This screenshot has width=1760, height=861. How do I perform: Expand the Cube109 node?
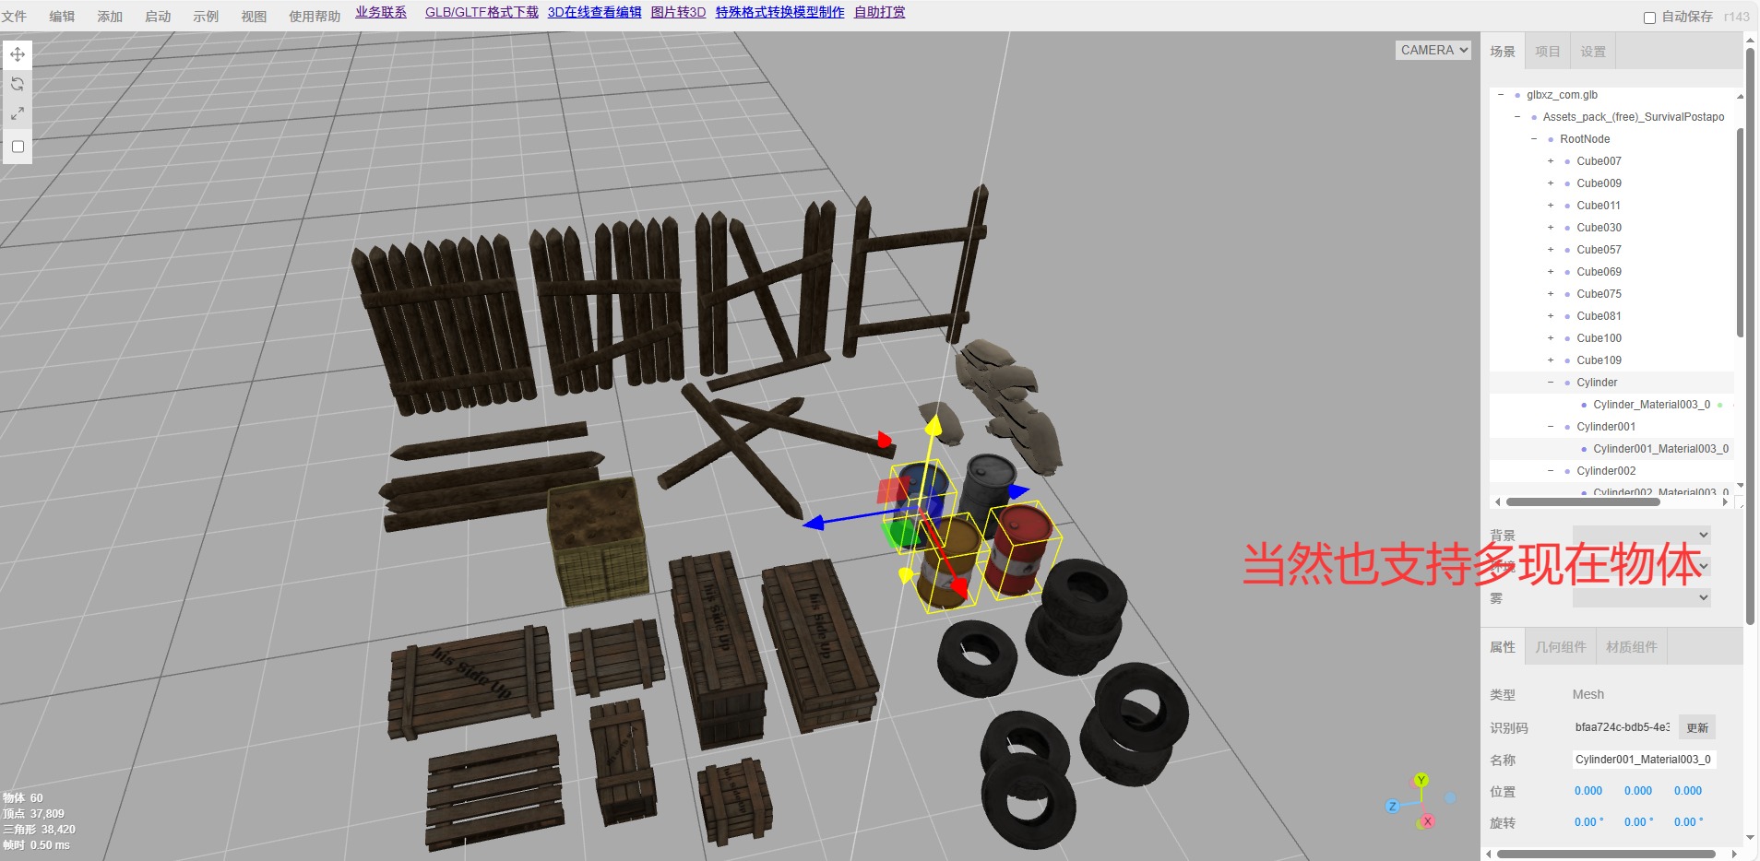1551,360
